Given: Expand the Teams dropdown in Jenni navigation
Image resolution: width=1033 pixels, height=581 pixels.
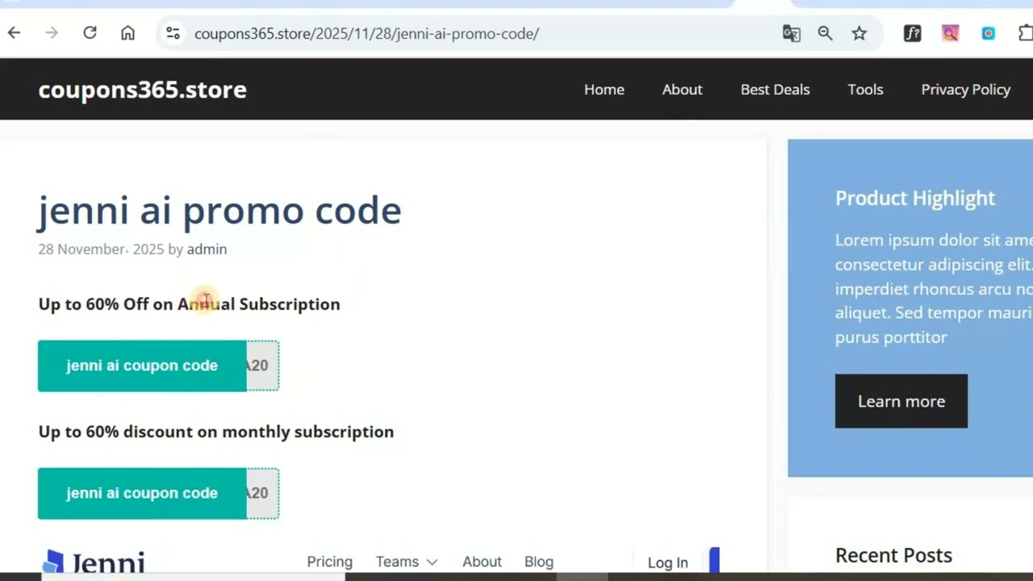Looking at the screenshot, I should (406, 562).
